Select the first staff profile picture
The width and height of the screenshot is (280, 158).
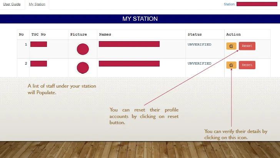[83, 49]
